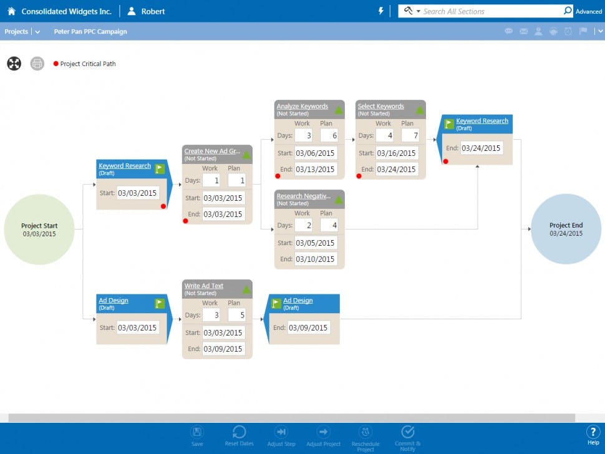Screen dimensions: 605x454
Task: Click green triangle on Research Negativ...
Action: point(339,200)
